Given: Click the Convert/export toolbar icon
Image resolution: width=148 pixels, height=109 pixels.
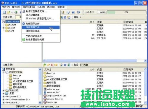Looking at the screenshot, I should [x=63, y=12].
